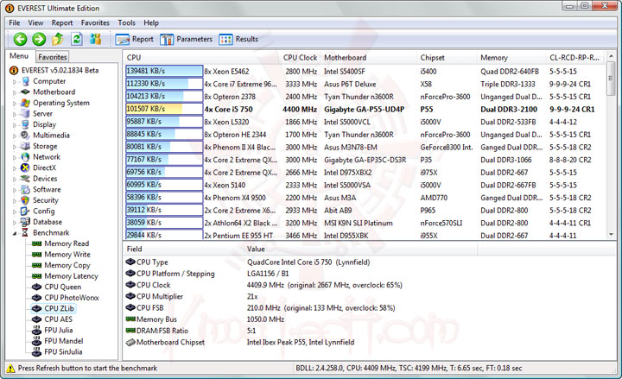Collapse the Benchmark tree node
Screen dimensions: 622x379
point(15,233)
